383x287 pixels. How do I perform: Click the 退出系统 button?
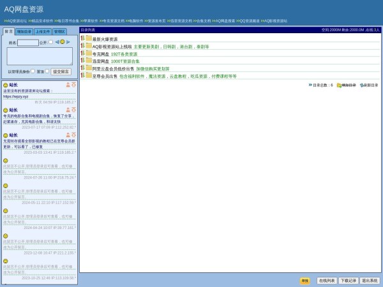[x=370, y=281]
